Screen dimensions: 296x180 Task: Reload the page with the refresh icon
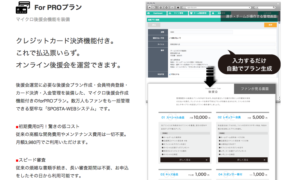pyautogui.click(x=161, y=8)
